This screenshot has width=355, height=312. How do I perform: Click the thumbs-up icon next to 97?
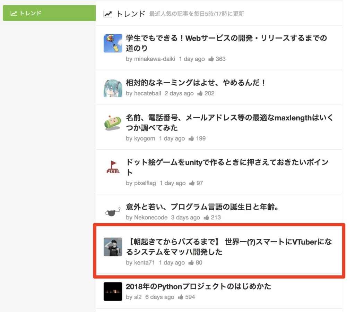tap(192, 183)
